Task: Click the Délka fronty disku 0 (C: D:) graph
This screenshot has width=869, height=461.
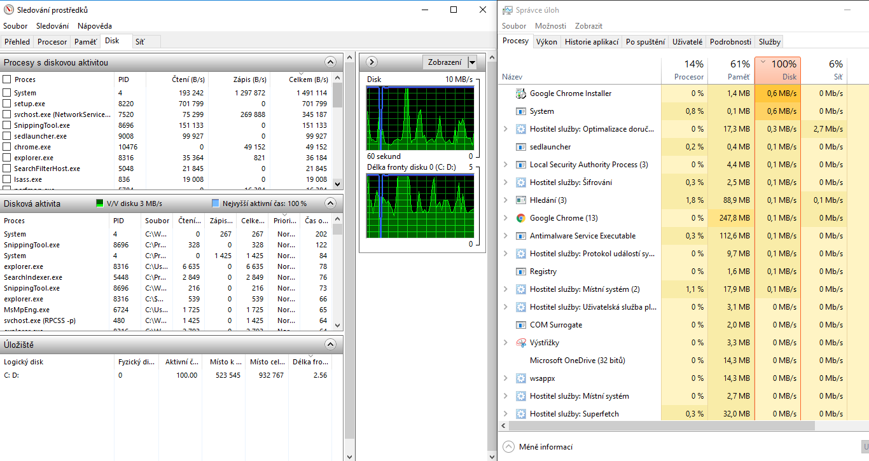Action: tap(420, 206)
